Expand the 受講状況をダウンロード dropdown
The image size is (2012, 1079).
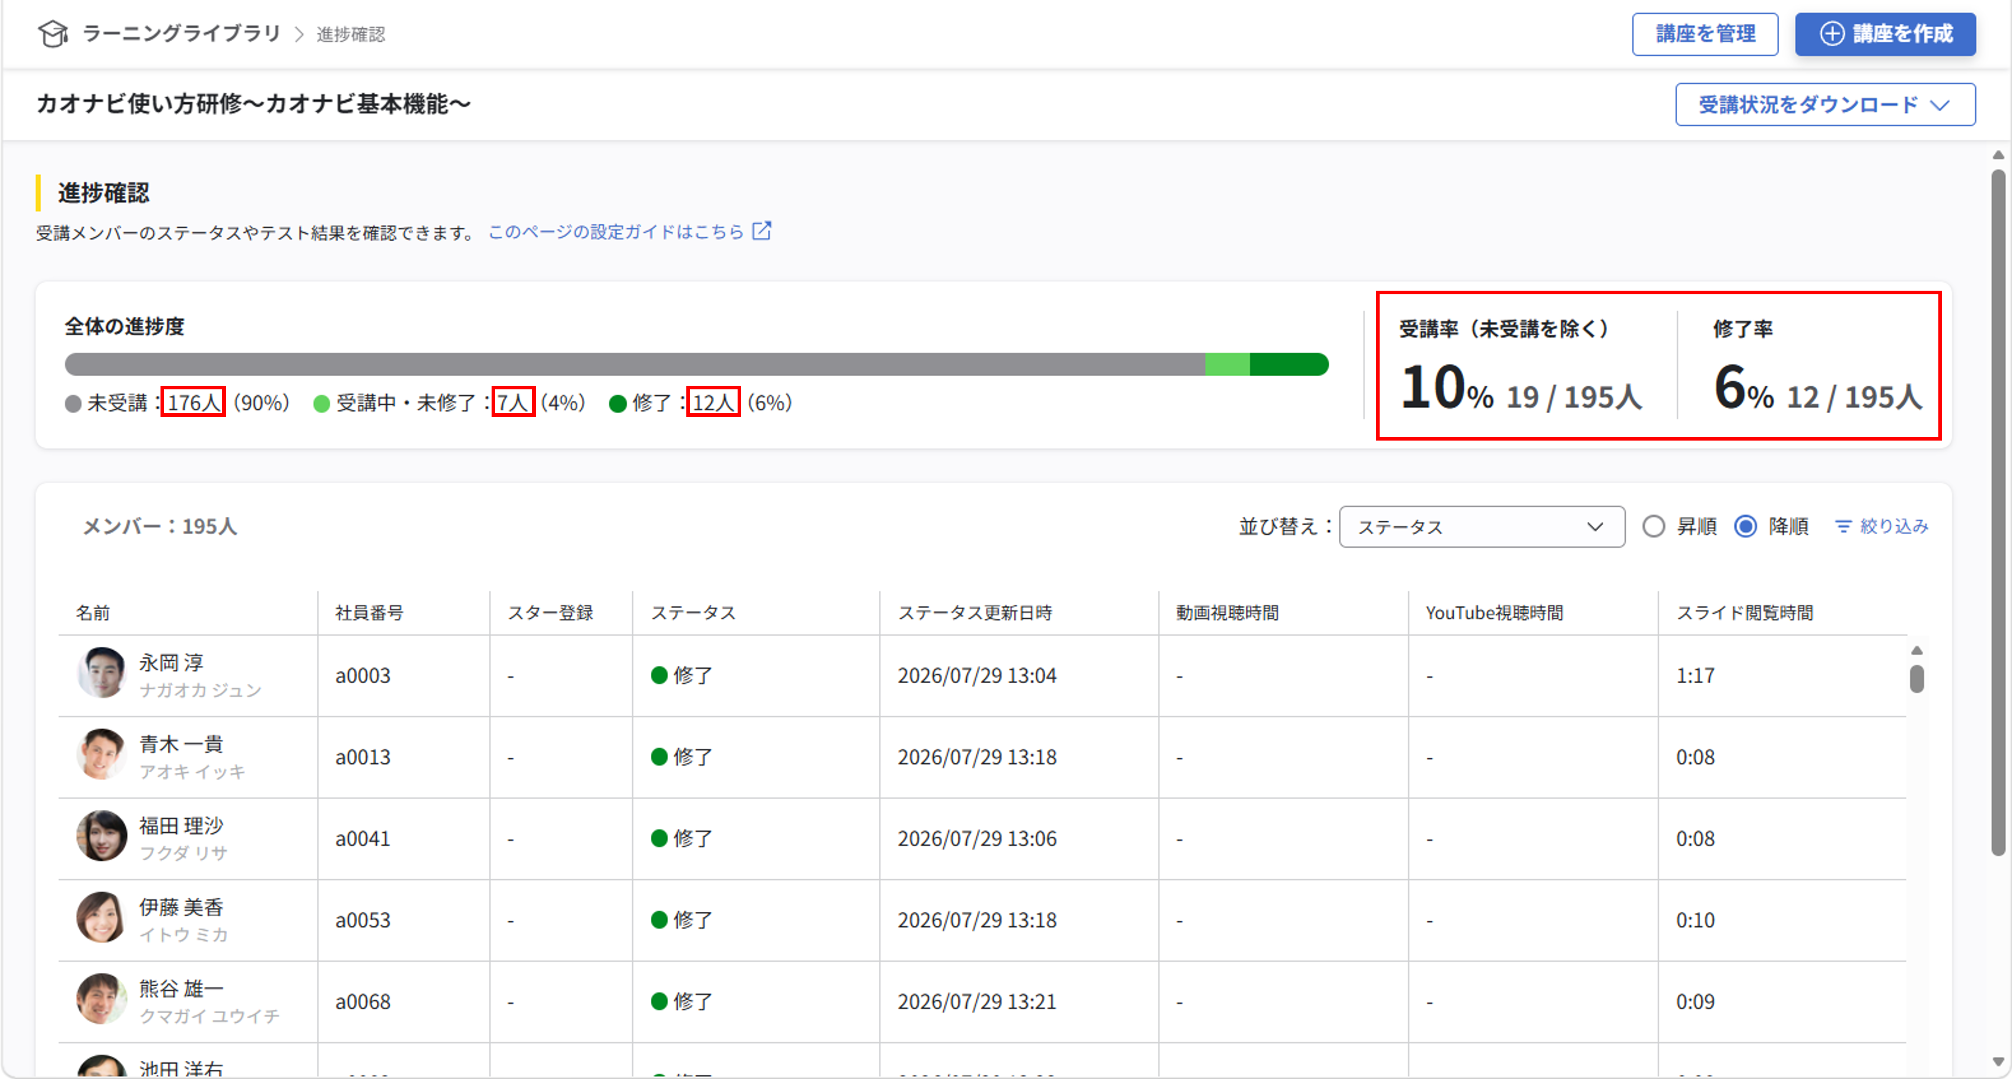[1825, 105]
